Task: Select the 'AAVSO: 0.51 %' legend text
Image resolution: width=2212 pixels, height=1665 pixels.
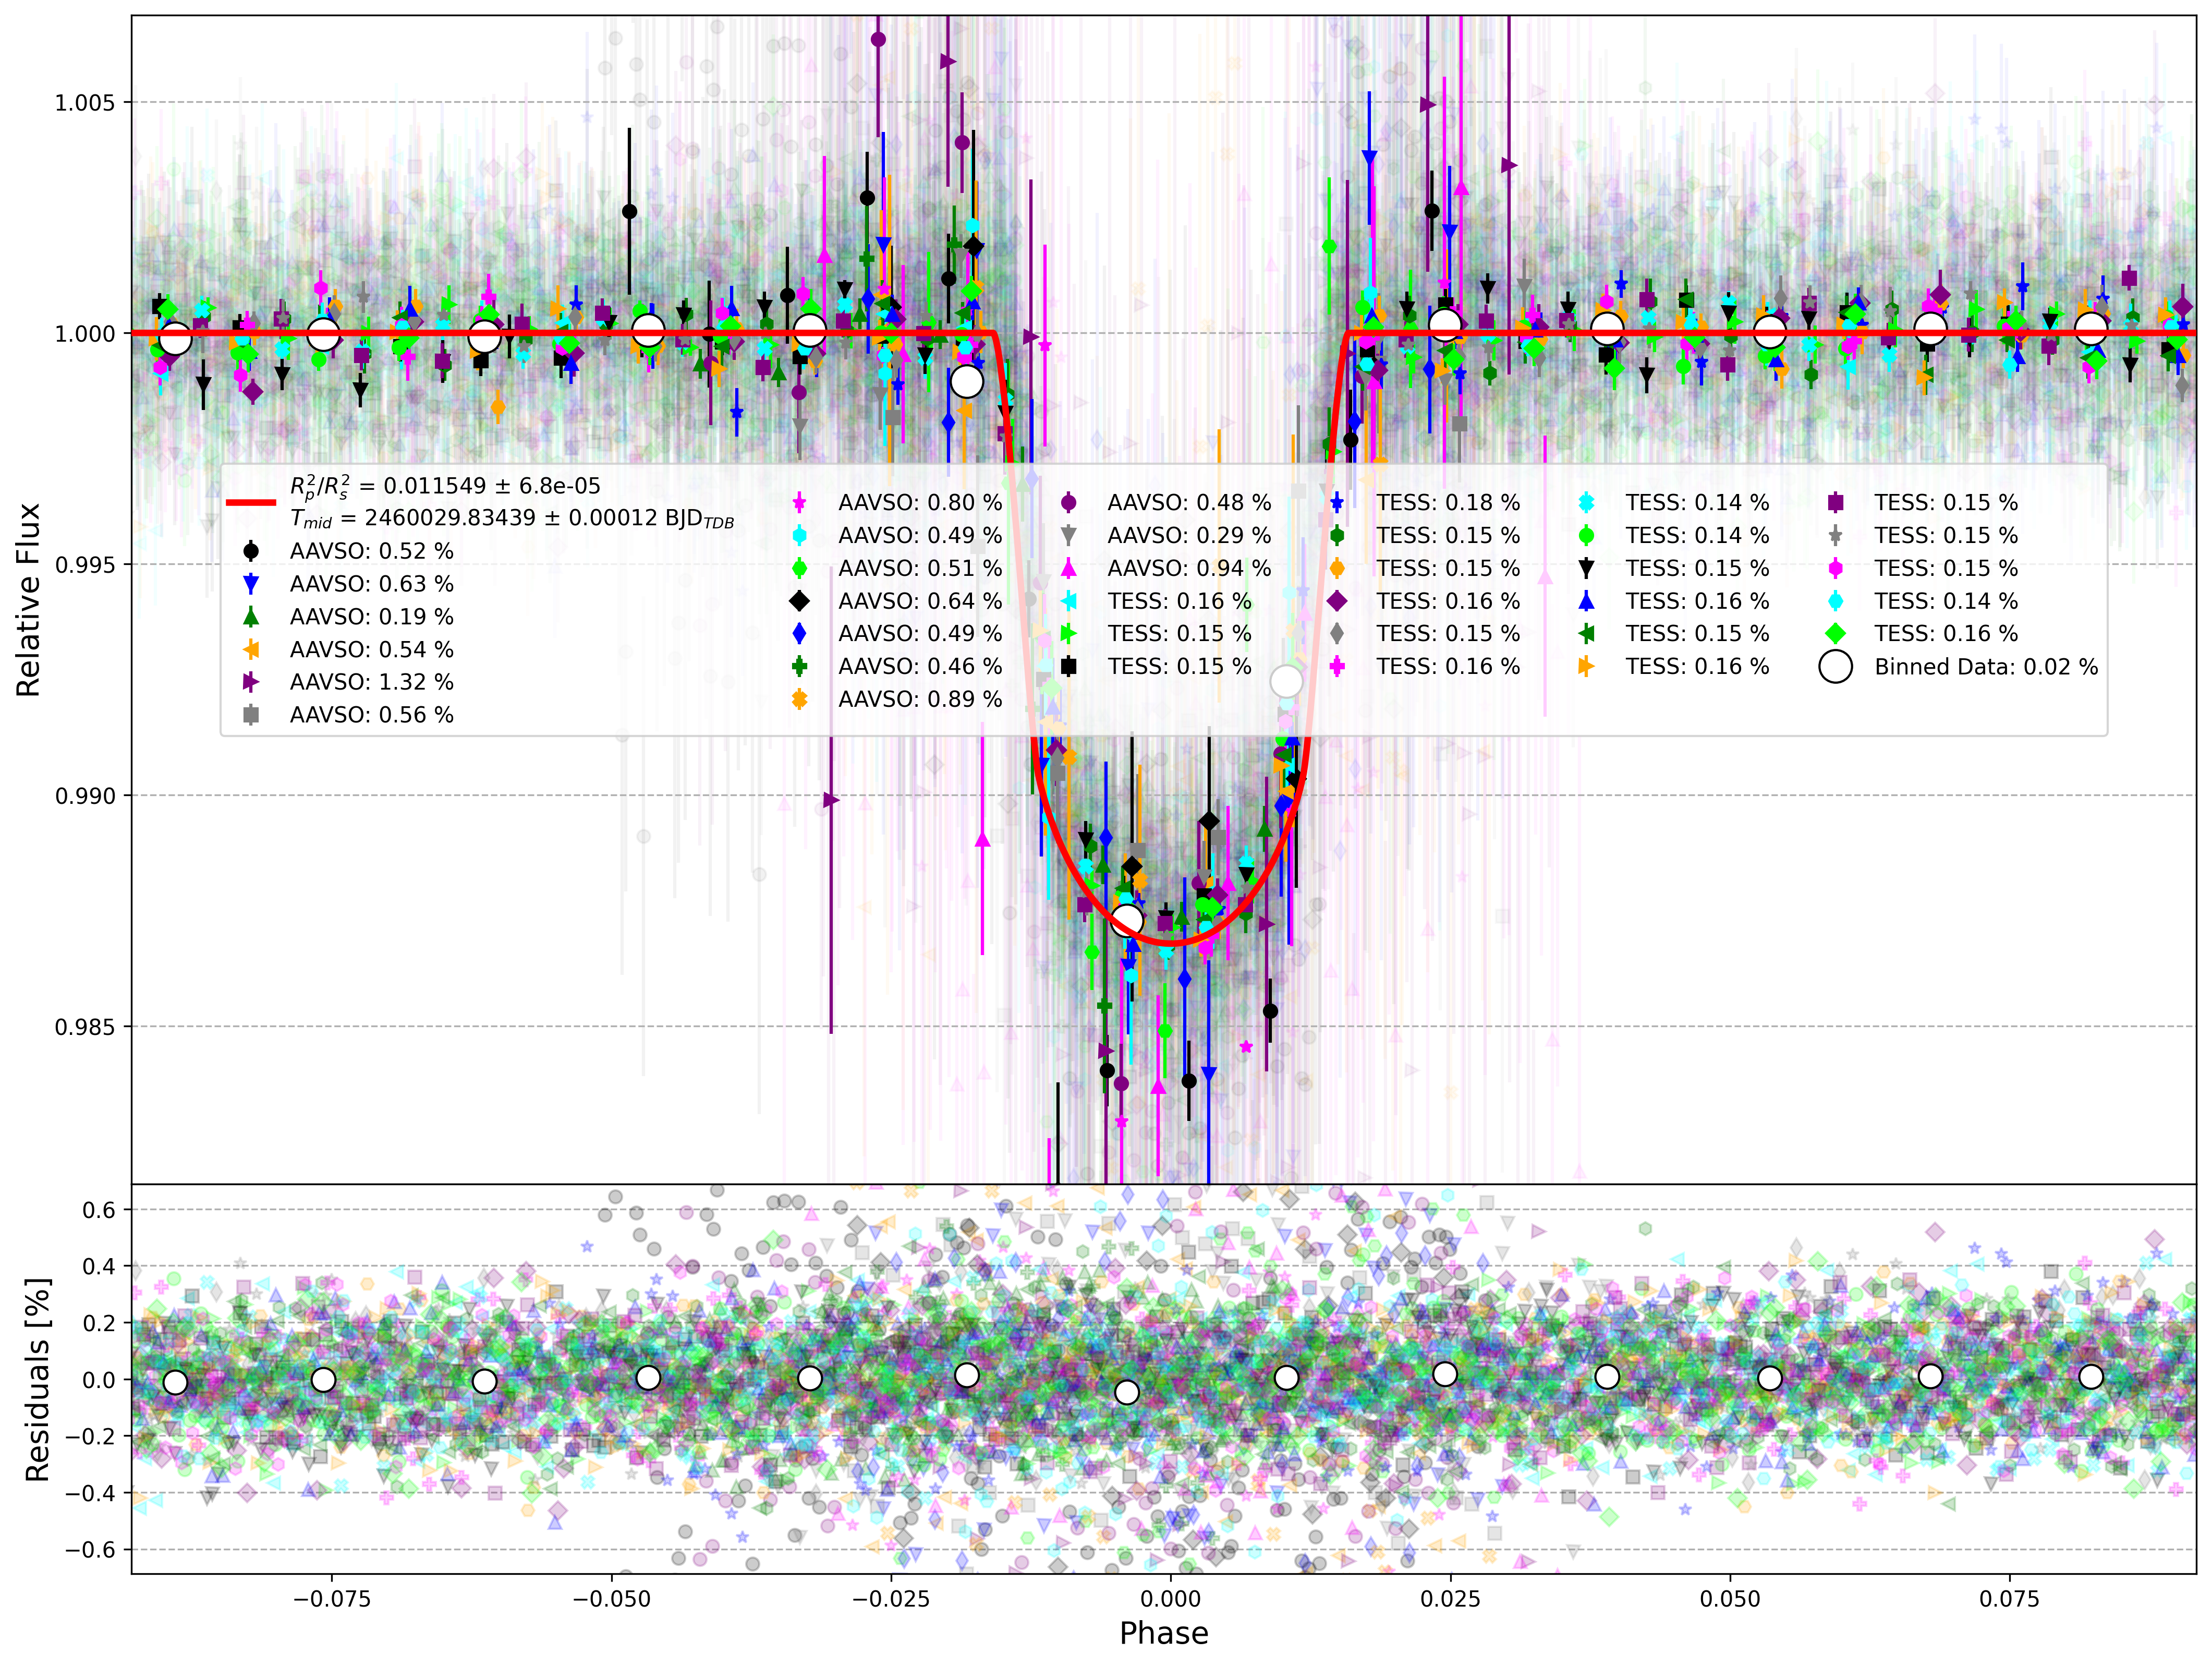Action: click(x=920, y=569)
